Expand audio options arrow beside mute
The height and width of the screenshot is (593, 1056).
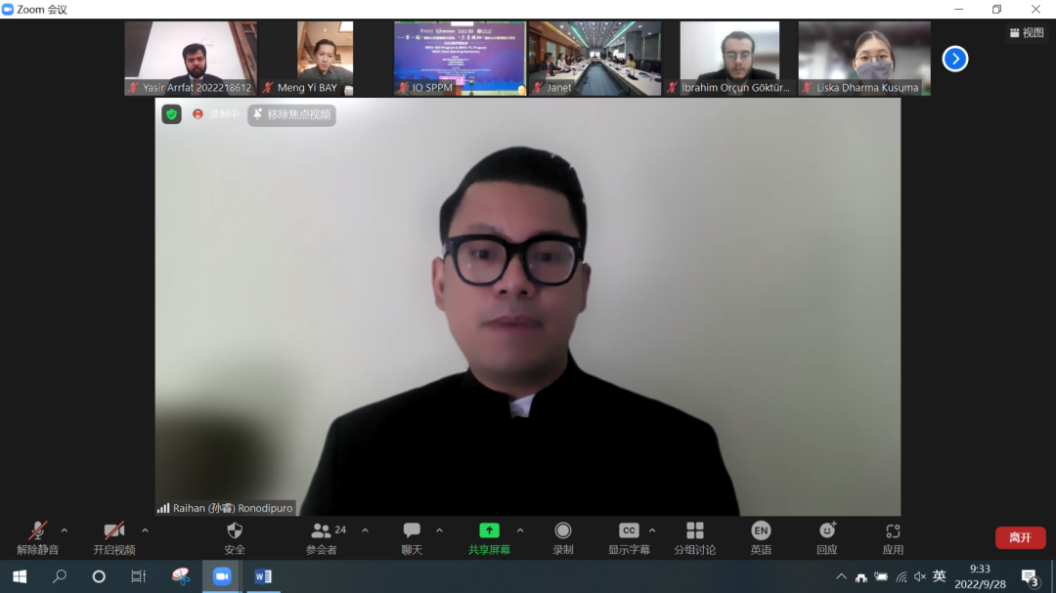pos(65,530)
